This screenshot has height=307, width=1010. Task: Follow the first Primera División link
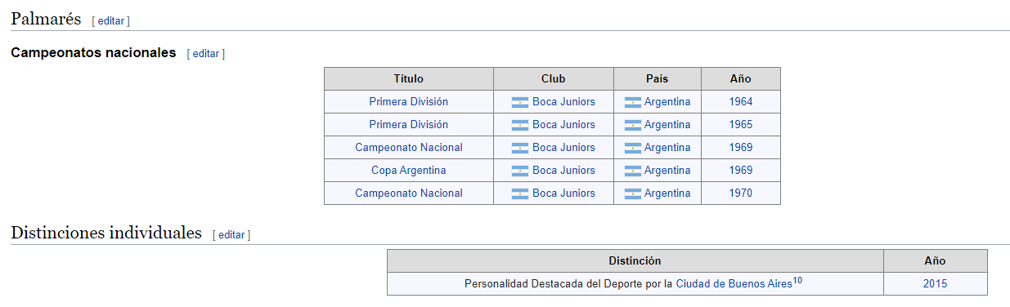[x=409, y=102]
